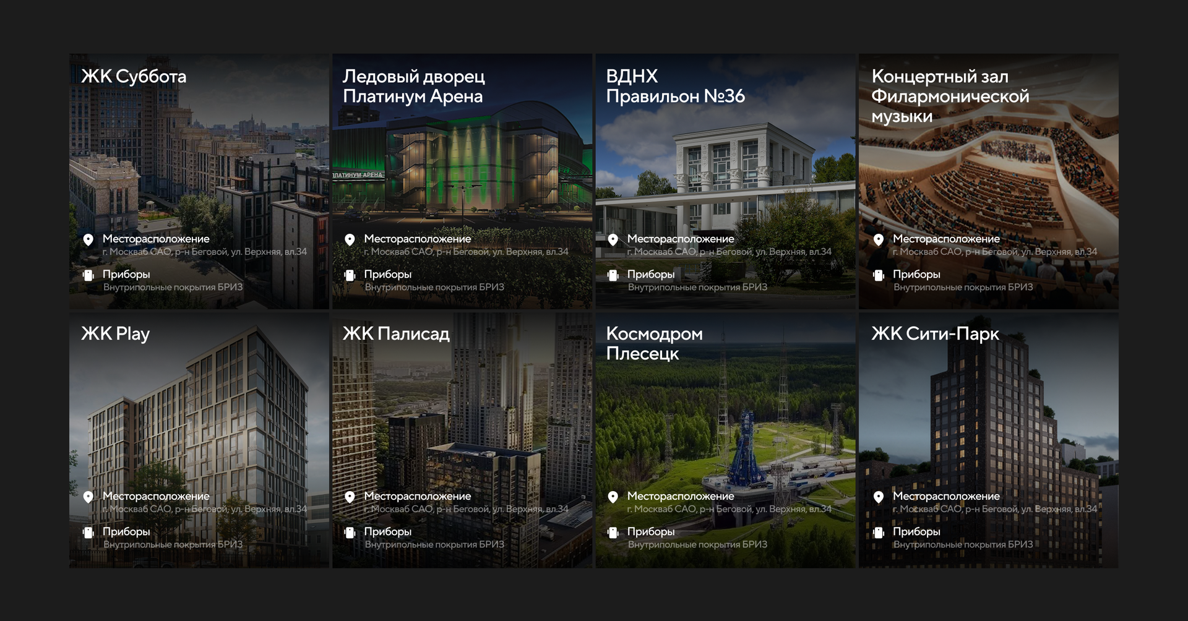The height and width of the screenshot is (621, 1188).
Task: Click Приборы label in Космодром Плесецк card
Action: tap(651, 531)
